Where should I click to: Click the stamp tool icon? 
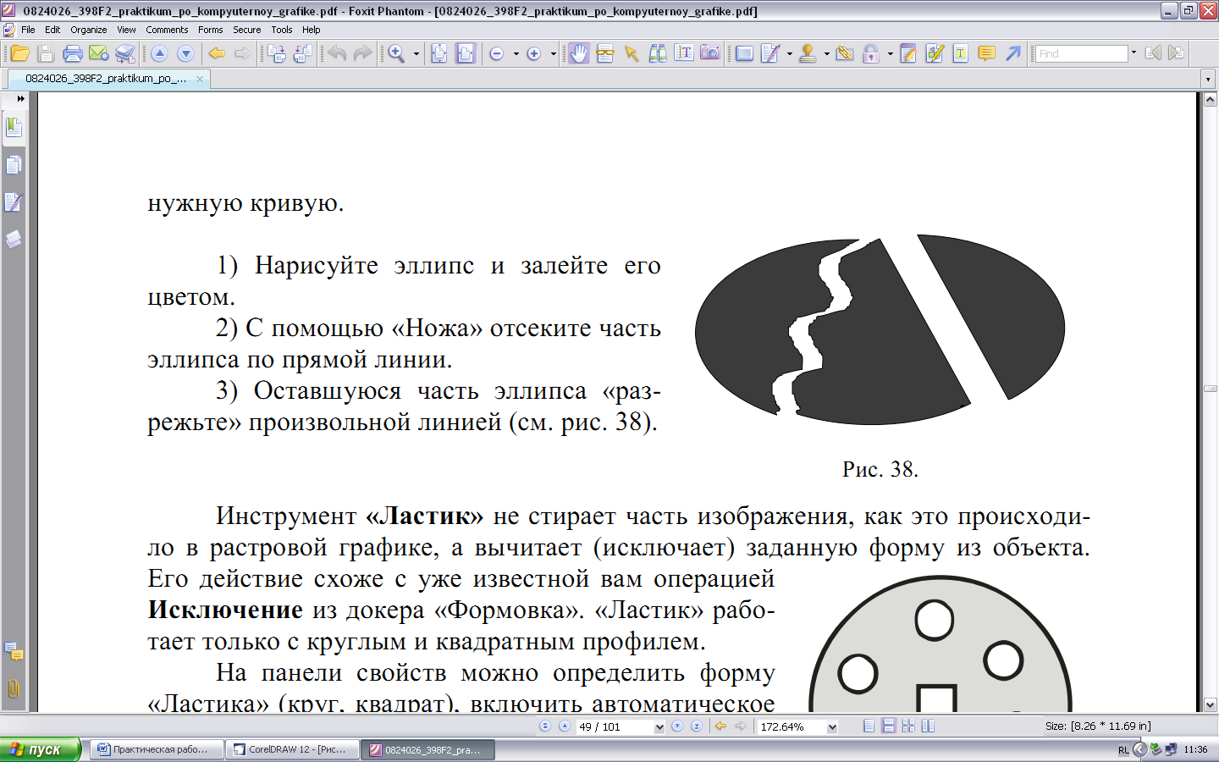(x=808, y=53)
